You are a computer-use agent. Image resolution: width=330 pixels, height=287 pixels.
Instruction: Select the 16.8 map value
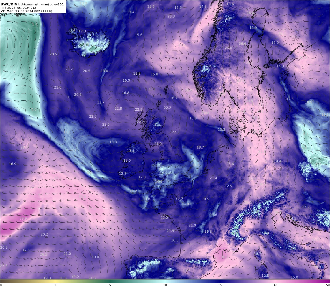click(x=126, y=93)
